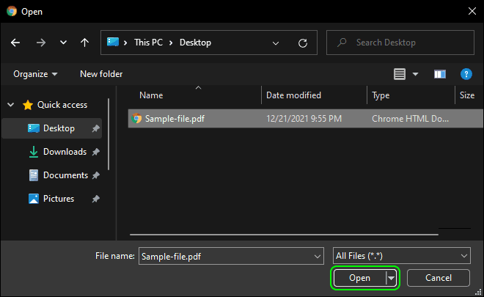
Task: Open recent locations dropdown
Action: tap(63, 43)
